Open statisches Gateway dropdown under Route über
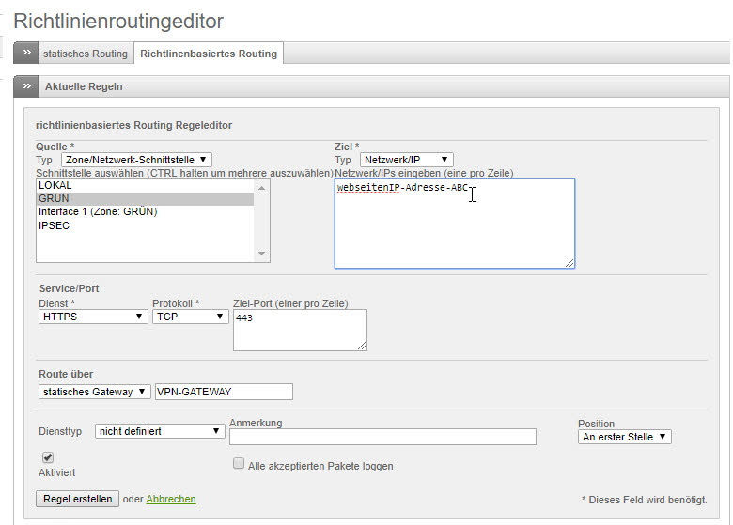The image size is (733, 525). (x=94, y=392)
